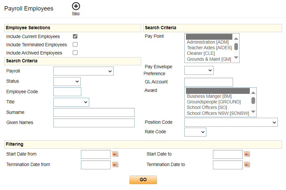
Task: Open calendar for Termination Date from
Action: point(115,164)
